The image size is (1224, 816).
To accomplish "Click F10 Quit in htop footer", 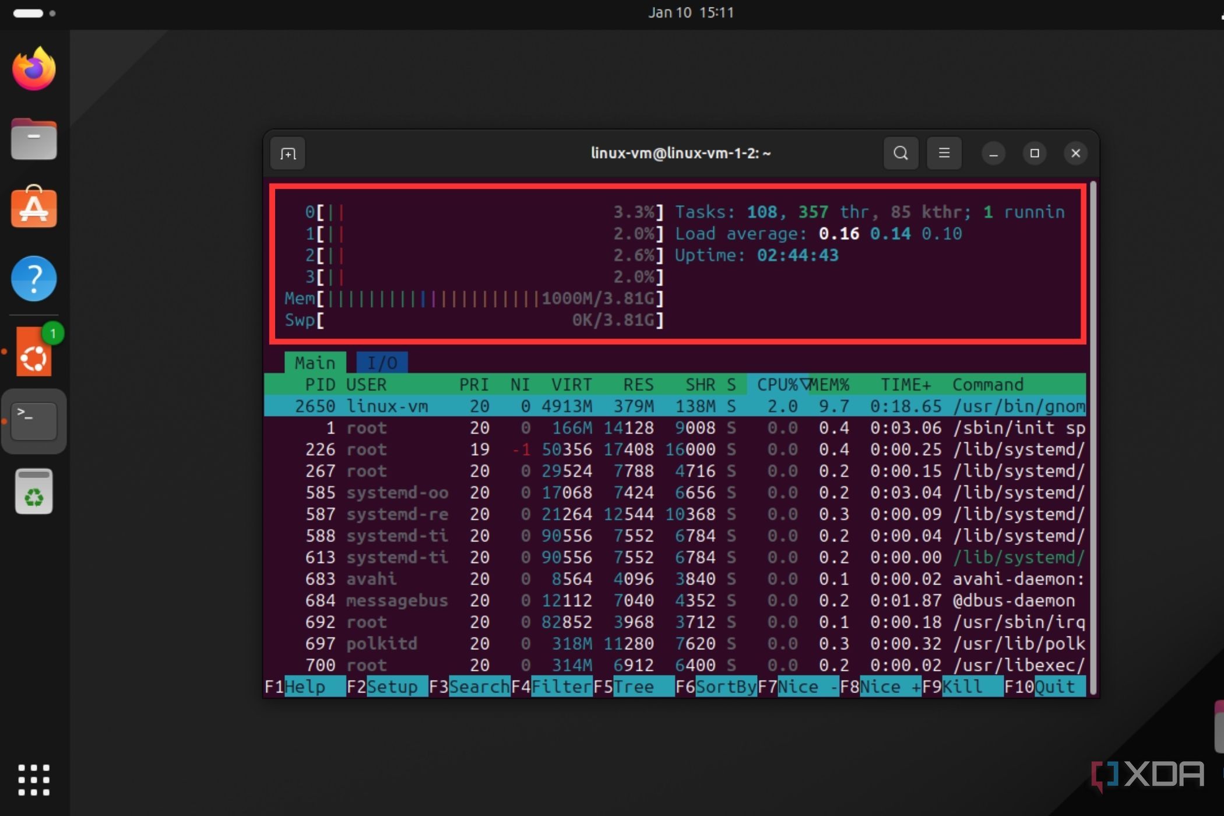I will point(1044,687).
